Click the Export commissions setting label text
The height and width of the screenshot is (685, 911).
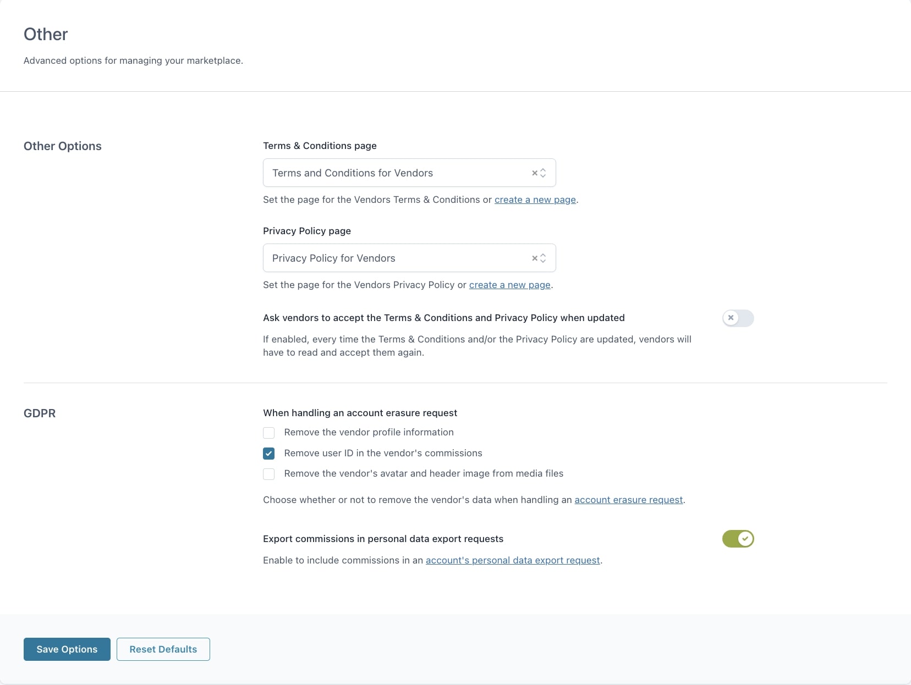click(383, 539)
